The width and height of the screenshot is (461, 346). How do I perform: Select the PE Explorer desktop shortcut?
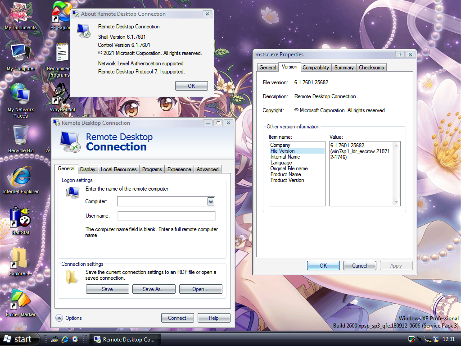coord(60,16)
